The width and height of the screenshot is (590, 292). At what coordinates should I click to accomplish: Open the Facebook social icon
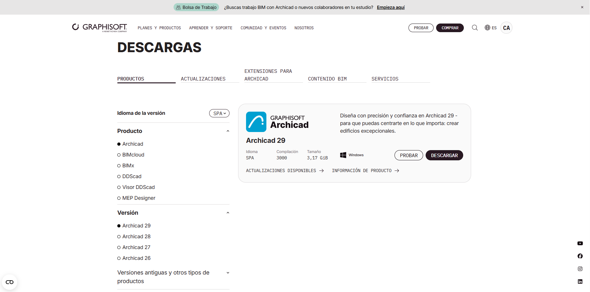pyautogui.click(x=580, y=256)
